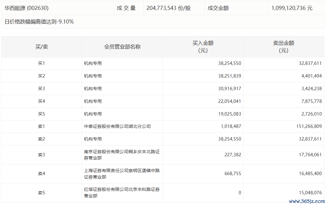327x206 pixels.
Task: Select the 买3 row label
Action: [x=41, y=89]
